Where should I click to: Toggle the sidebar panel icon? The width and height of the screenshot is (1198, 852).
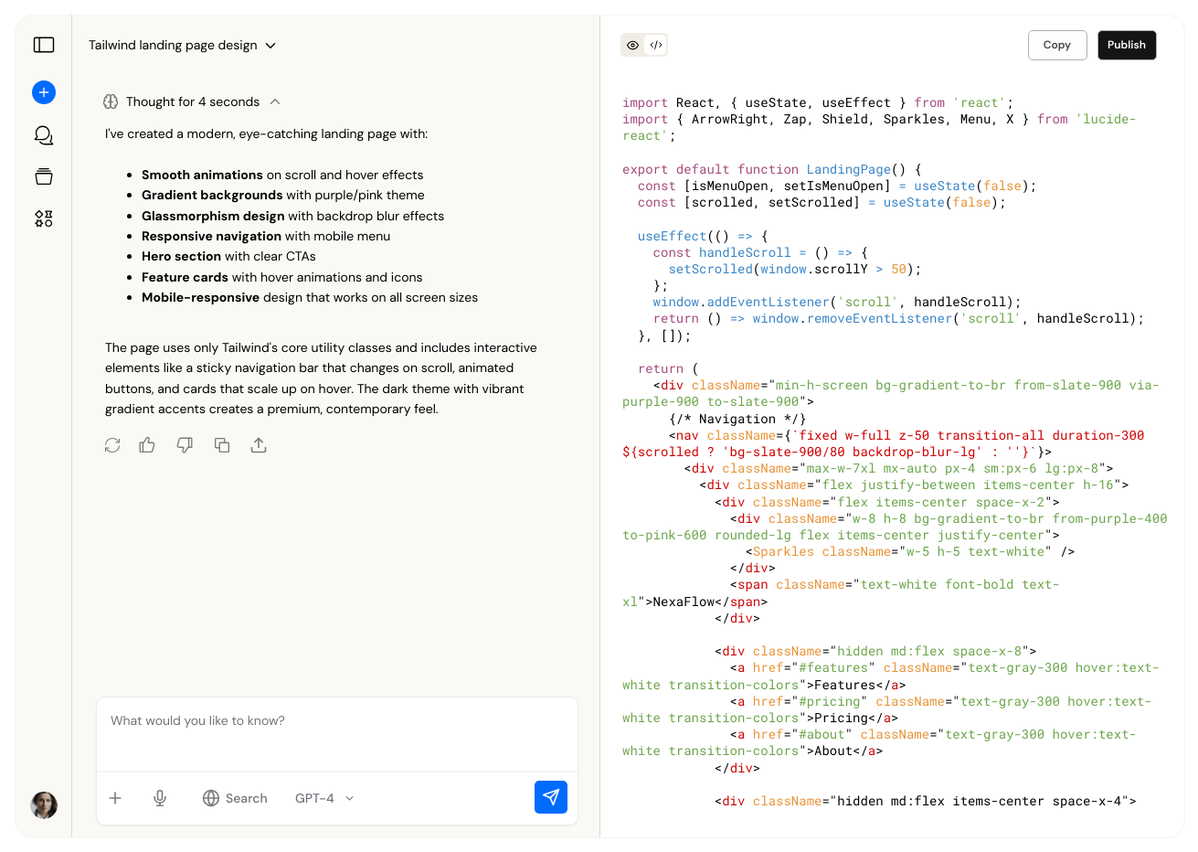coord(44,45)
